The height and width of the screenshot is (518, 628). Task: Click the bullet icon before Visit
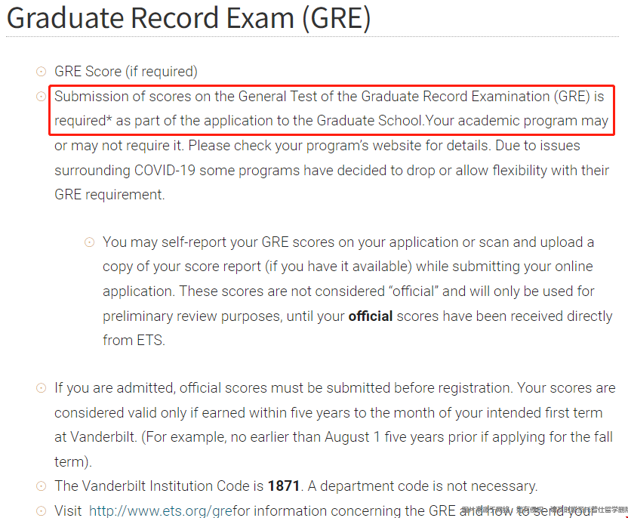click(x=42, y=510)
